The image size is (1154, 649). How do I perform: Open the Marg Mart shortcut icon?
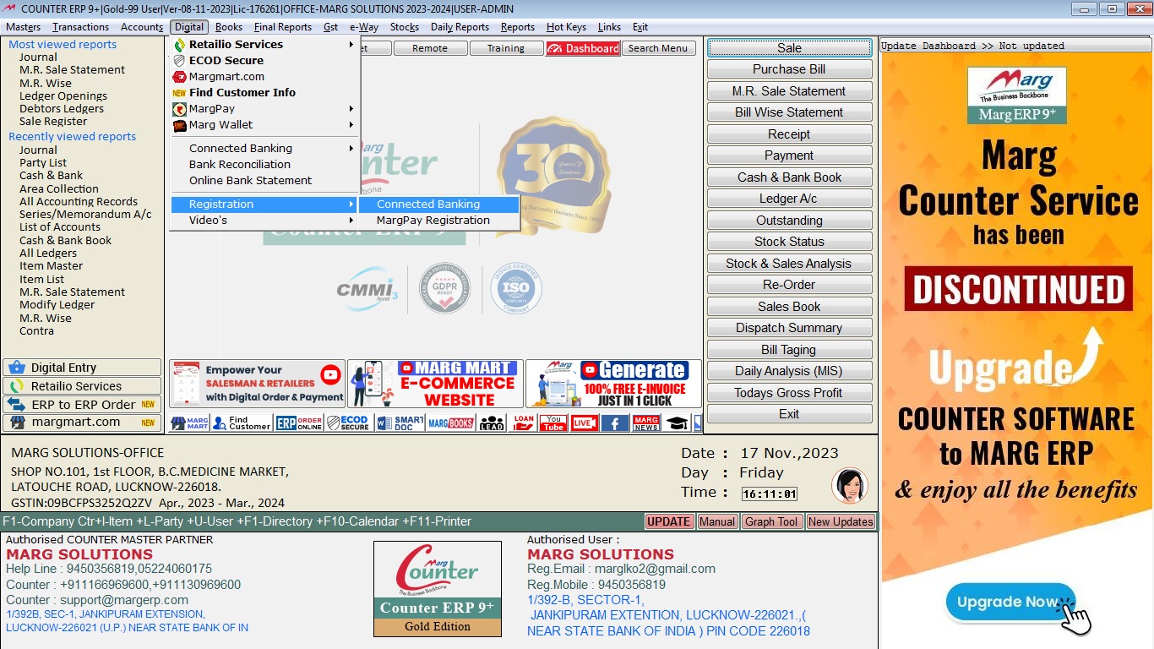point(190,423)
